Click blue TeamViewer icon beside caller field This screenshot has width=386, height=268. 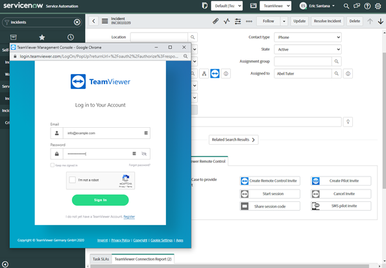[215, 73]
